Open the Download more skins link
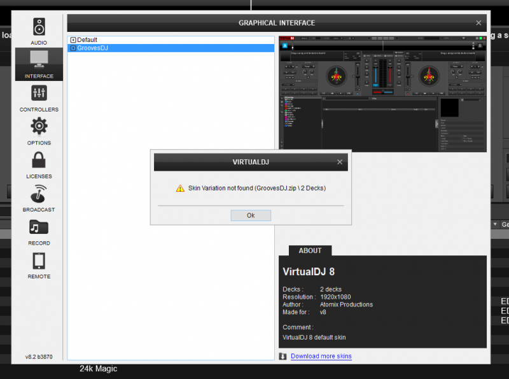Image resolution: width=509 pixels, height=379 pixels. pyautogui.click(x=321, y=356)
